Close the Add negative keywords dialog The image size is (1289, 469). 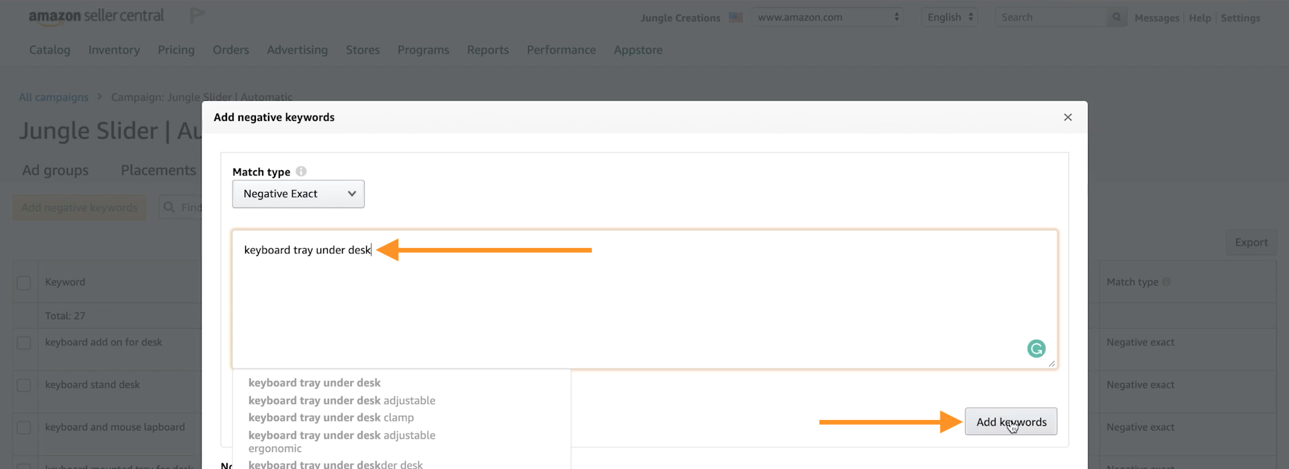click(1067, 118)
